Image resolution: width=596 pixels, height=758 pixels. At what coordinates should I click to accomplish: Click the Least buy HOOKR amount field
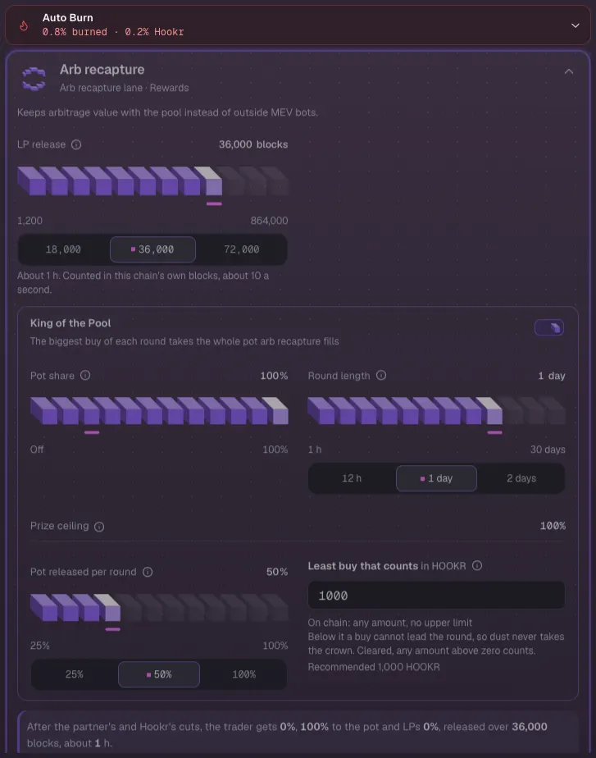coord(436,595)
